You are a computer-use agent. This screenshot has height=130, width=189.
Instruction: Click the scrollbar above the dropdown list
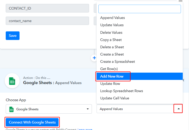[x=180, y=1]
